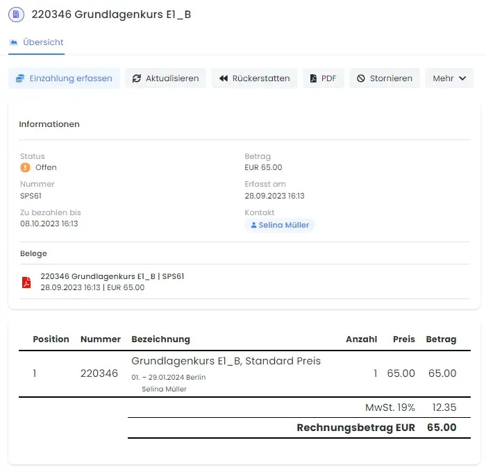Cancel the invoice with the Stornieren button
Viewport: 486px width, 472px height.
pyautogui.click(x=385, y=78)
